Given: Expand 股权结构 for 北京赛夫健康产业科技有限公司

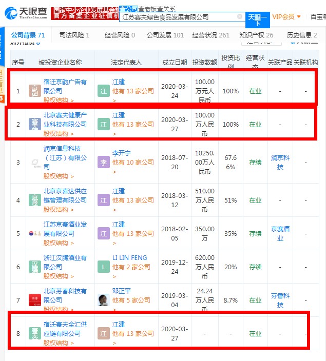Looking at the screenshot, I should pos(59,133).
